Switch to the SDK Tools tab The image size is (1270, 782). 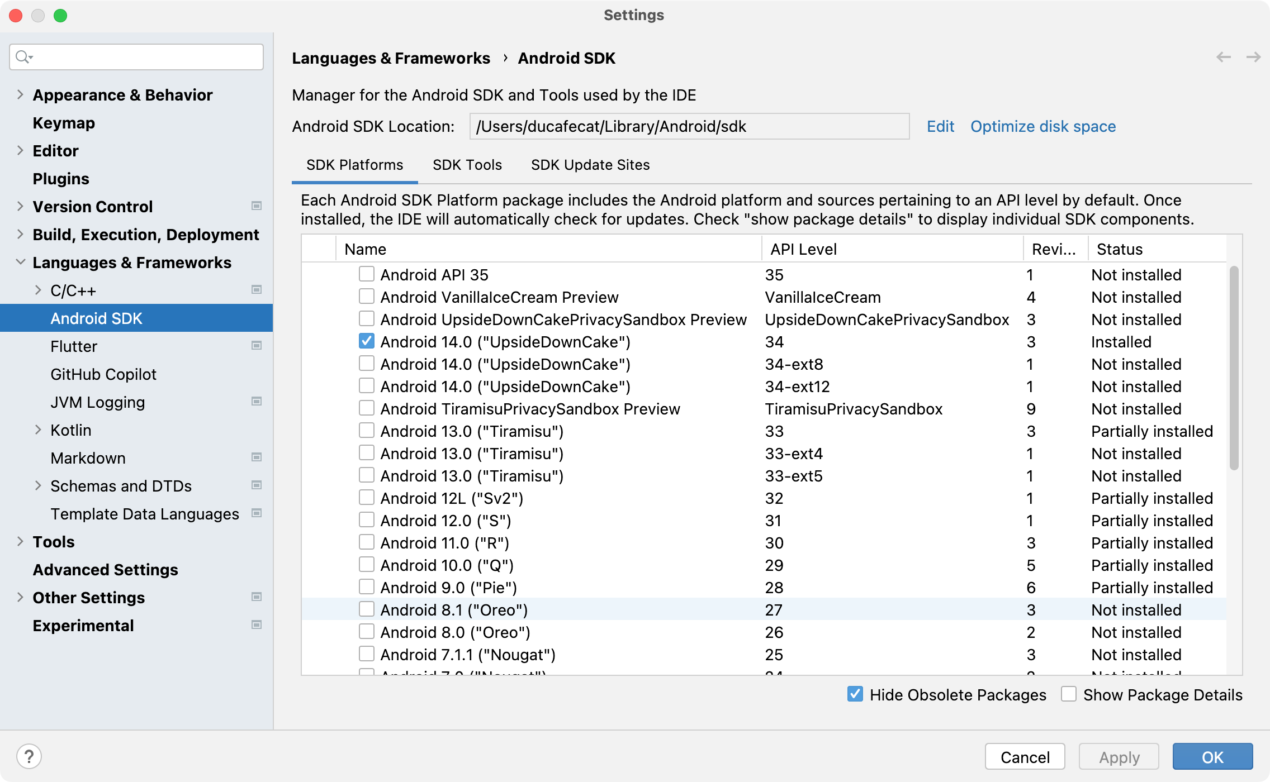click(467, 165)
